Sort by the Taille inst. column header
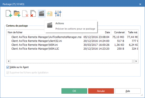The height and width of the screenshot is (98, 145). (132, 32)
